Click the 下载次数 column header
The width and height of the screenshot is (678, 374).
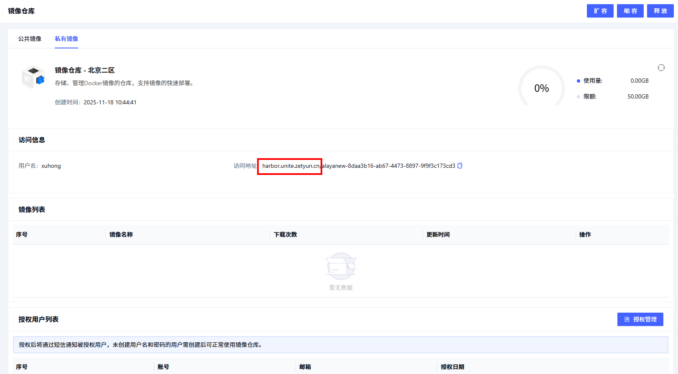[x=285, y=235]
